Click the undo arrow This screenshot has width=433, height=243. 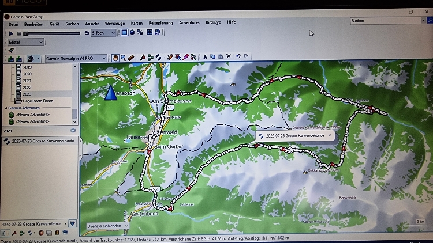point(238,56)
